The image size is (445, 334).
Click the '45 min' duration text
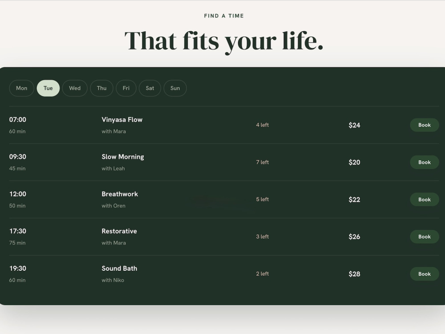(x=17, y=168)
